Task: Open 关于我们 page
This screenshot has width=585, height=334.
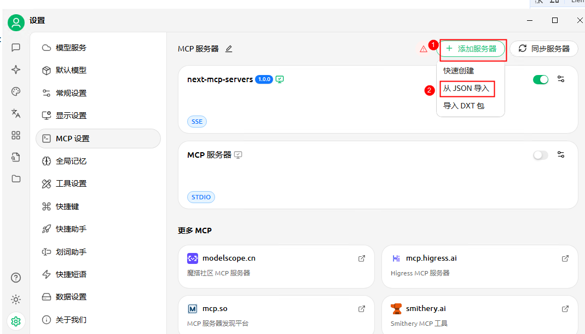Action: (x=98, y=320)
